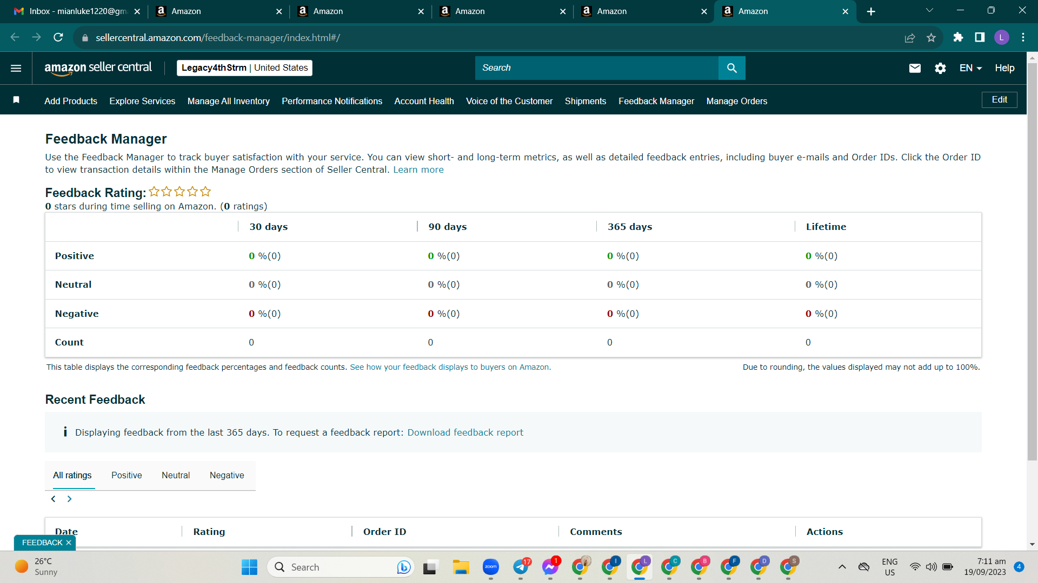Click See how your feedback displays link
Screen dimensions: 1038x583
(450, 367)
